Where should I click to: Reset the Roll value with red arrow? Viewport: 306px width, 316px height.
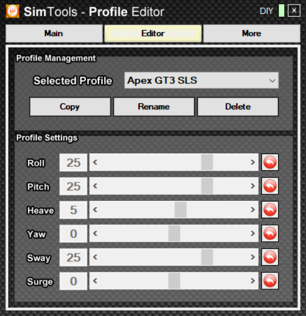[270, 162]
